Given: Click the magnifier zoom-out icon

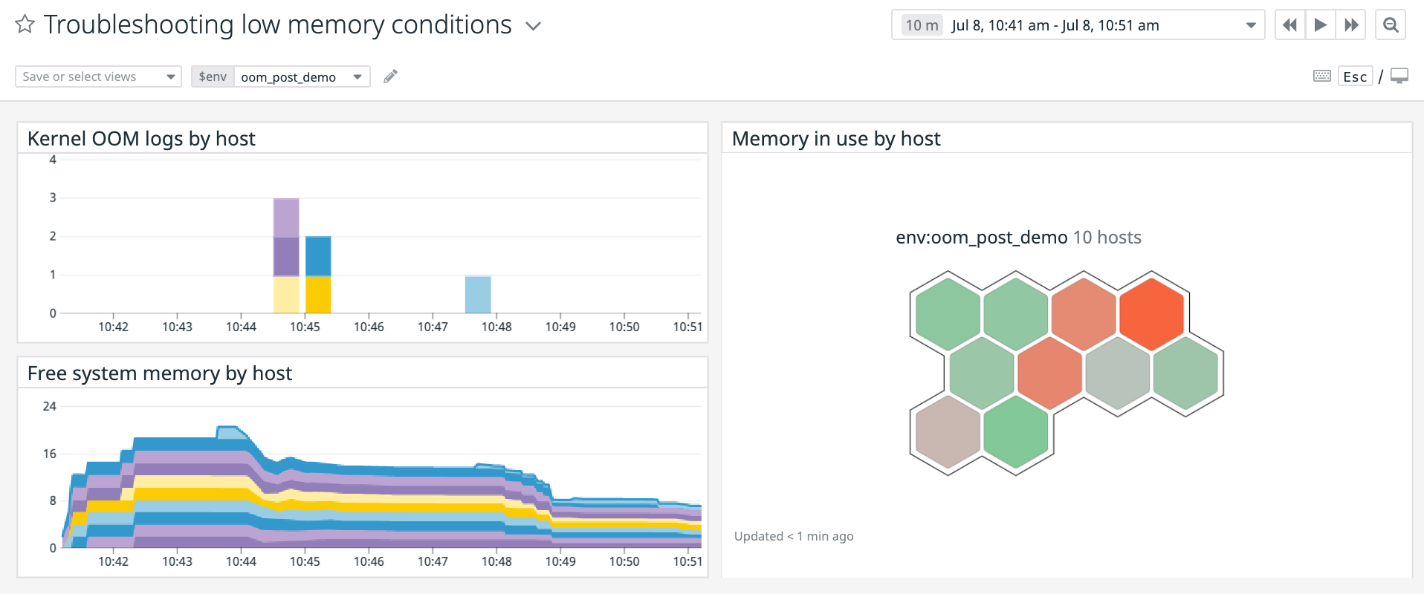Looking at the screenshot, I should click(x=1390, y=25).
